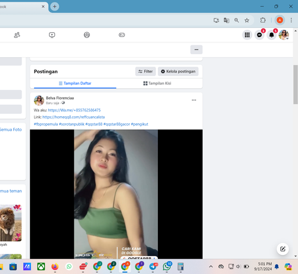Open the Chrome extensions puzzle icon
This screenshot has height=274, width=298.
(263, 20)
